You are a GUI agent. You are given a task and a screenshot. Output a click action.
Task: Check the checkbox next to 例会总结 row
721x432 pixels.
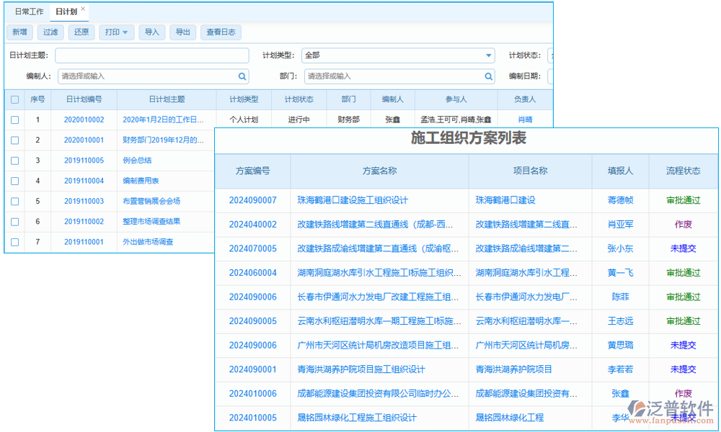tap(16, 160)
